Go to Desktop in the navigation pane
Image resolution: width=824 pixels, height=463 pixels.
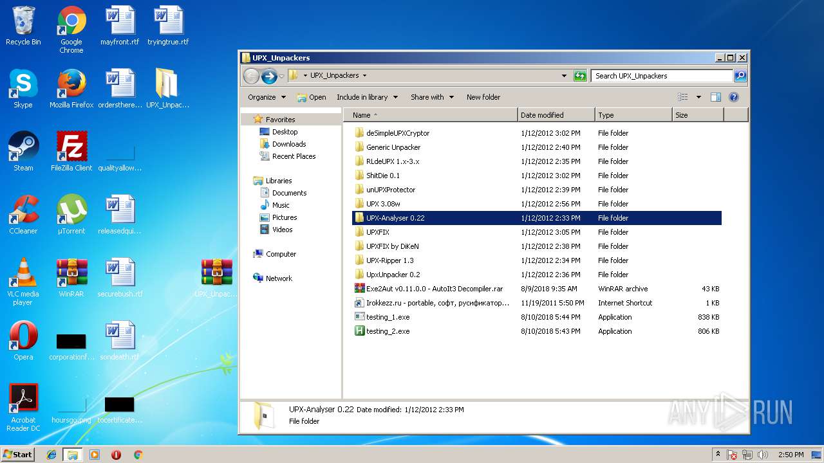pyautogui.click(x=285, y=132)
